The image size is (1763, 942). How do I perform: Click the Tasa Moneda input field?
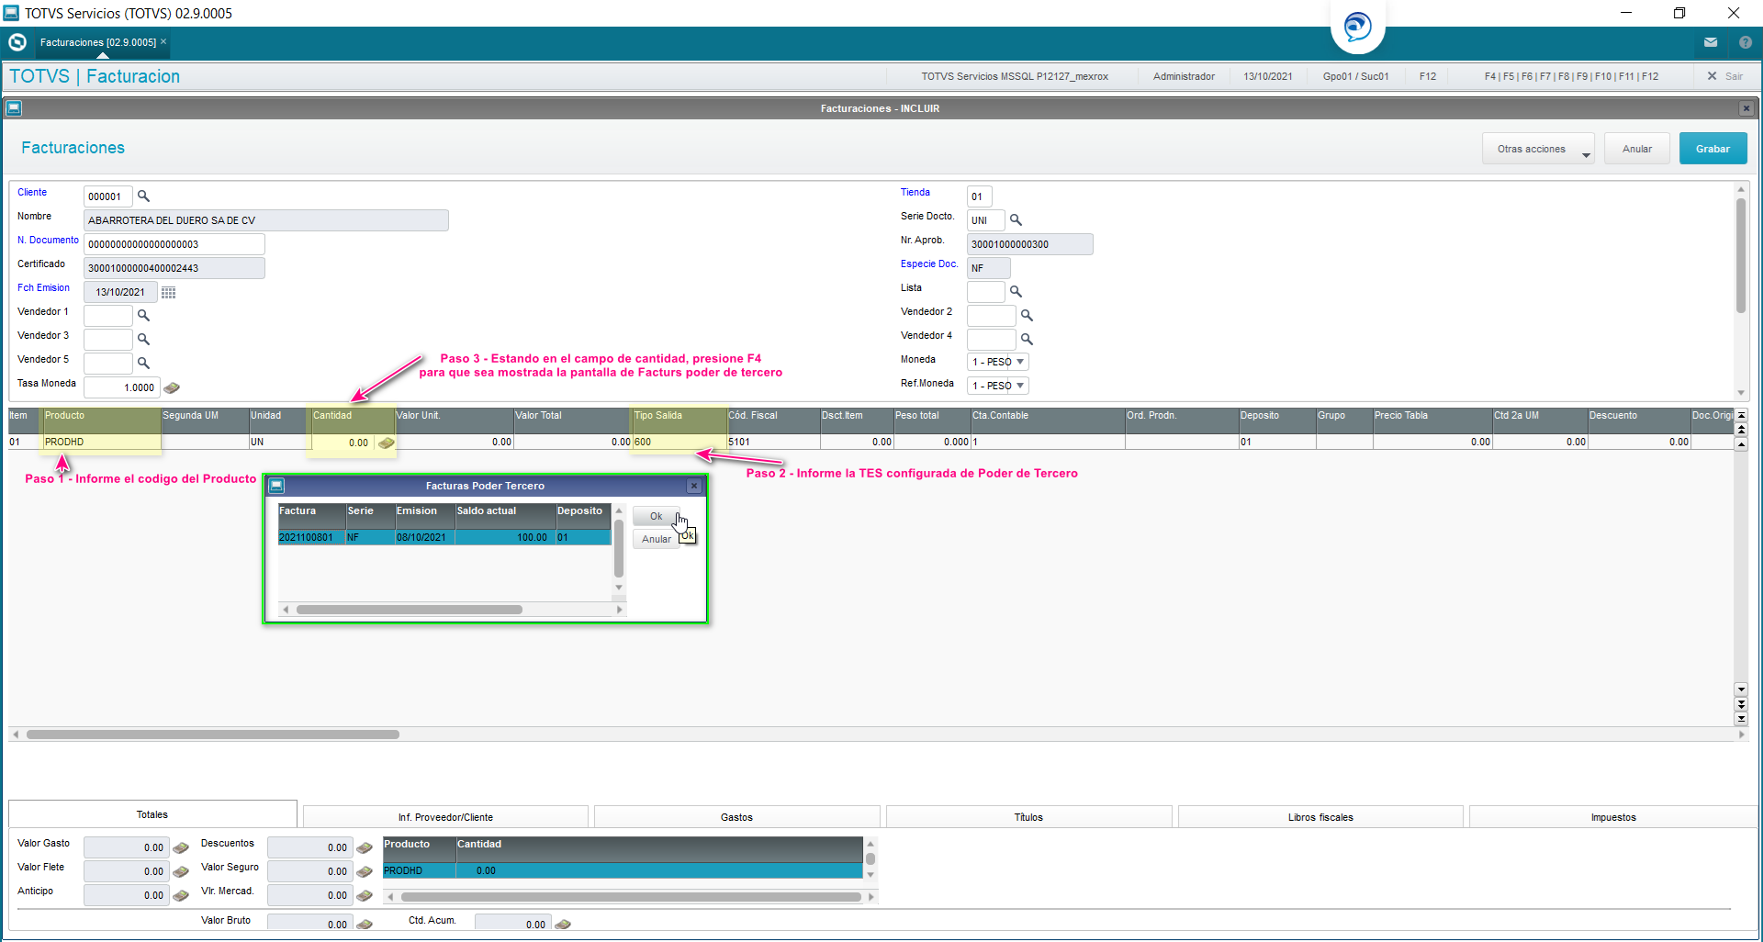[x=122, y=387]
